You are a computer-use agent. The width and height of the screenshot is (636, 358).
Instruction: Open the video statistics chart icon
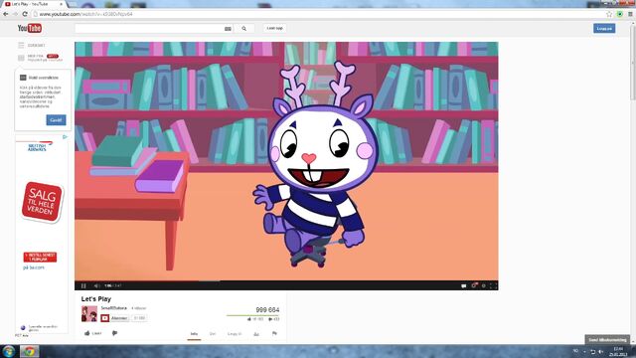tap(256, 334)
